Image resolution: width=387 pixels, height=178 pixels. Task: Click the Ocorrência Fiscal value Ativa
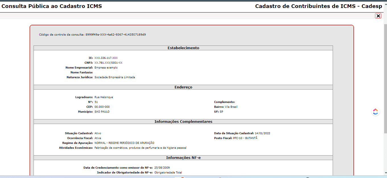click(x=98, y=138)
